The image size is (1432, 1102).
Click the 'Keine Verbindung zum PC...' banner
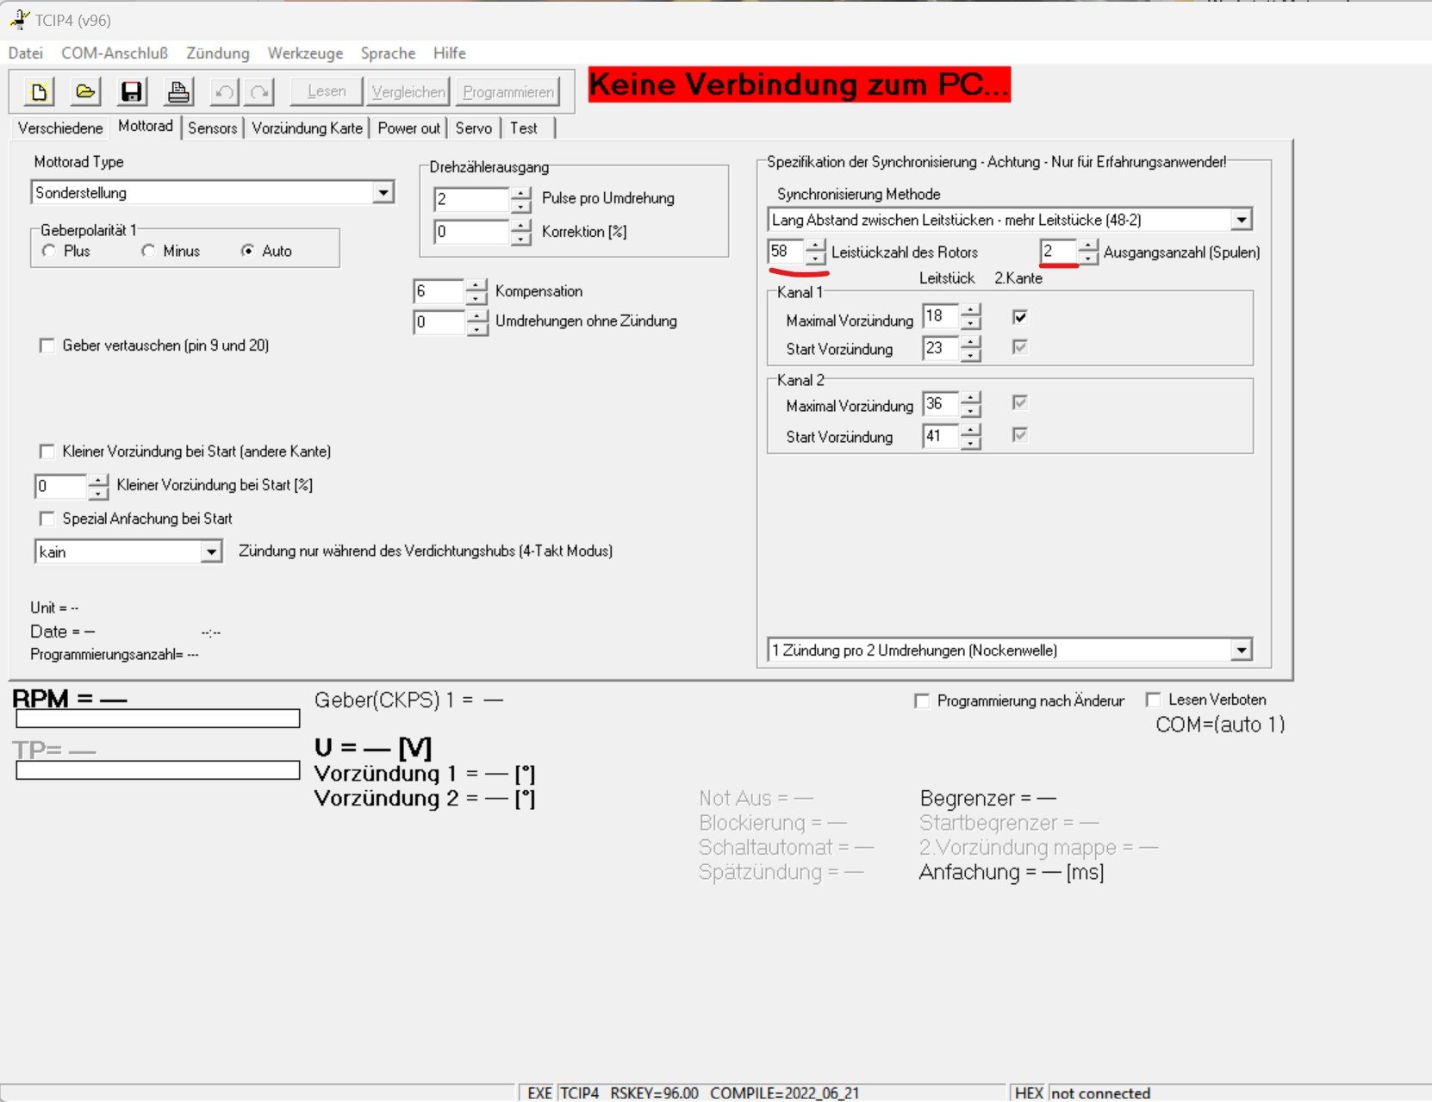point(799,84)
